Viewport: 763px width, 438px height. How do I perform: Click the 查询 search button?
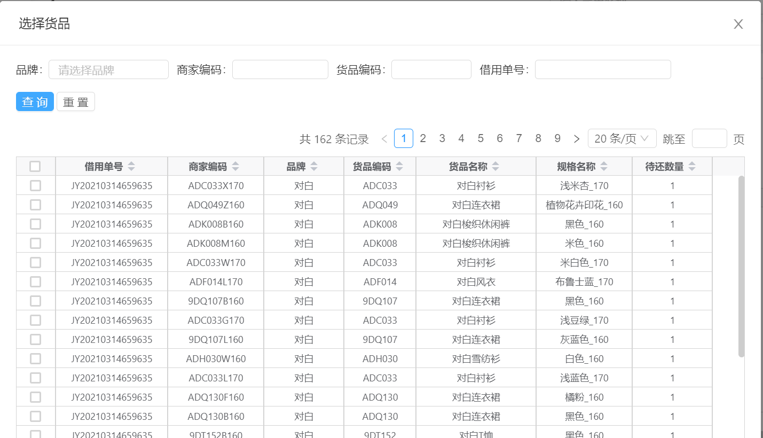pyautogui.click(x=35, y=102)
